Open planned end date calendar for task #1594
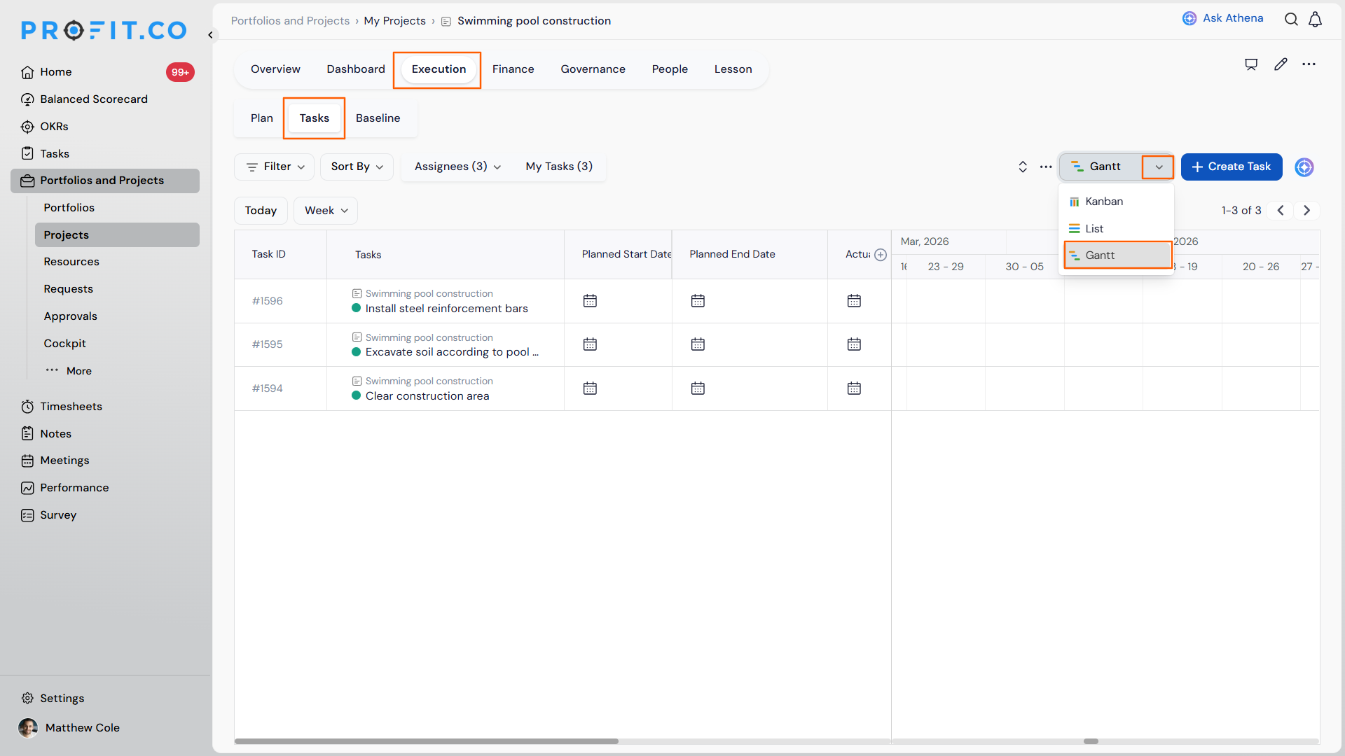The height and width of the screenshot is (756, 1345). point(698,388)
